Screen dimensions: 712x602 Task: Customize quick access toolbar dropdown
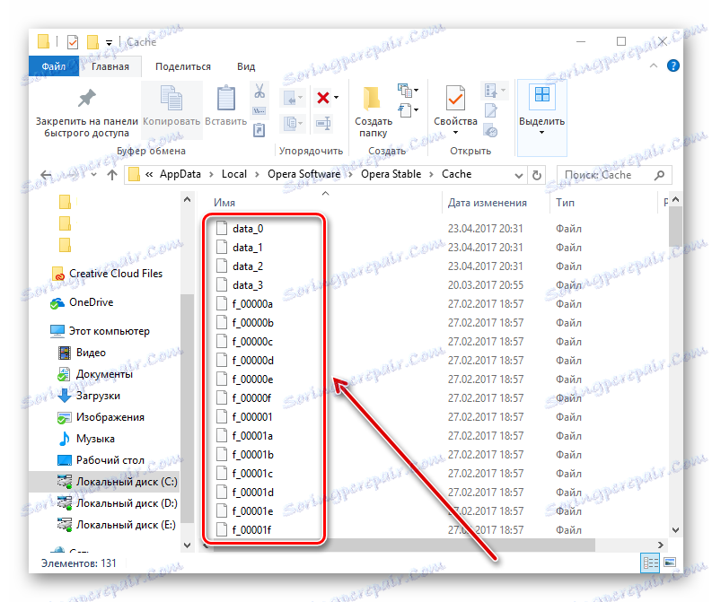[x=109, y=43]
